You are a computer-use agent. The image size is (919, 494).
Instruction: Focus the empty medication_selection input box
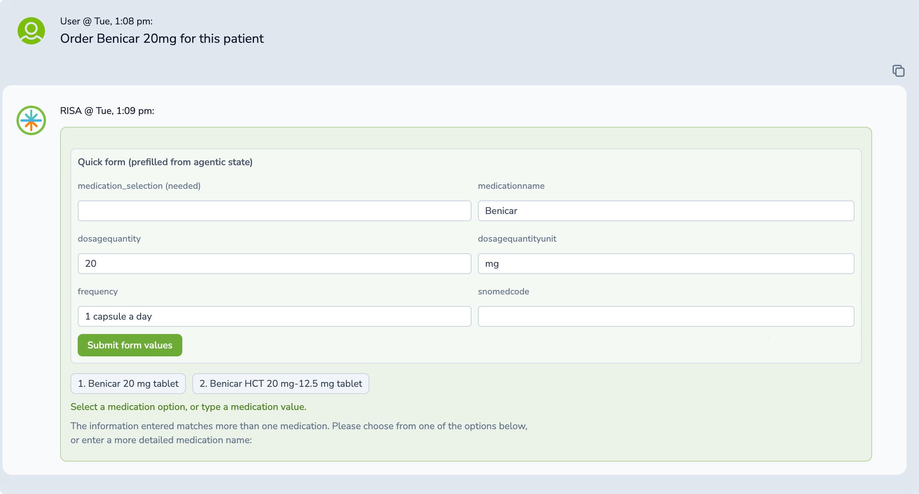[274, 211]
